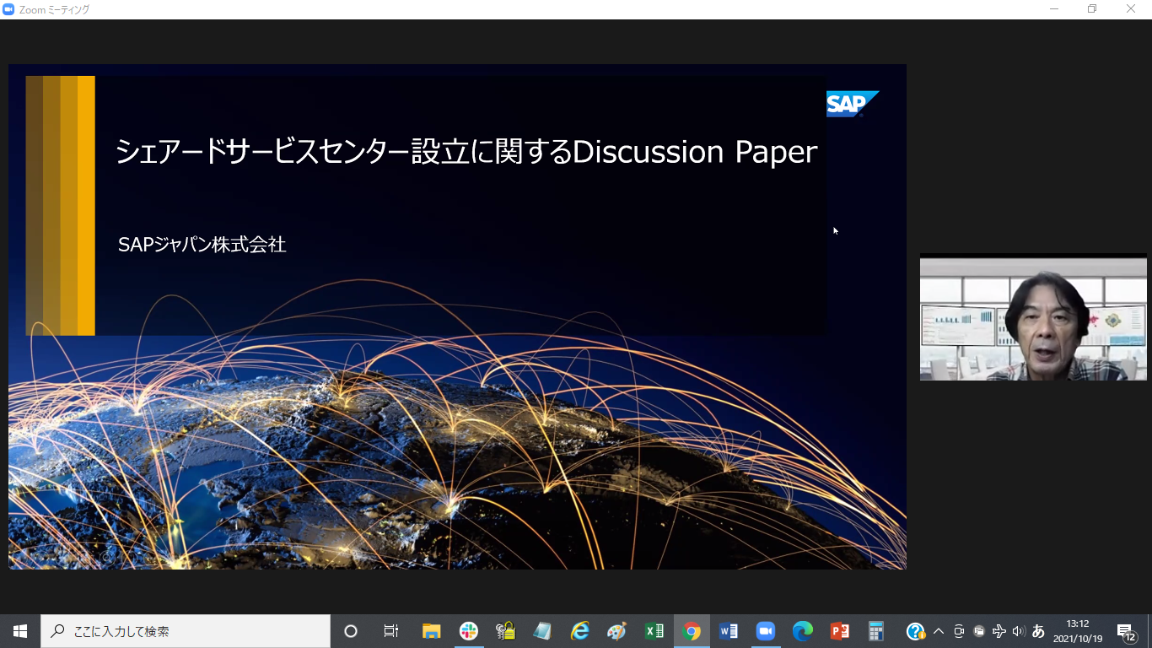
Task: Open Calculator from the taskbar
Action: (x=877, y=631)
